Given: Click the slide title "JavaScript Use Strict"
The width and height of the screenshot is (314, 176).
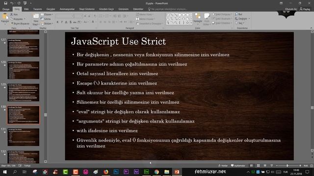Looking at the screenshot, I should pos(118,42).
